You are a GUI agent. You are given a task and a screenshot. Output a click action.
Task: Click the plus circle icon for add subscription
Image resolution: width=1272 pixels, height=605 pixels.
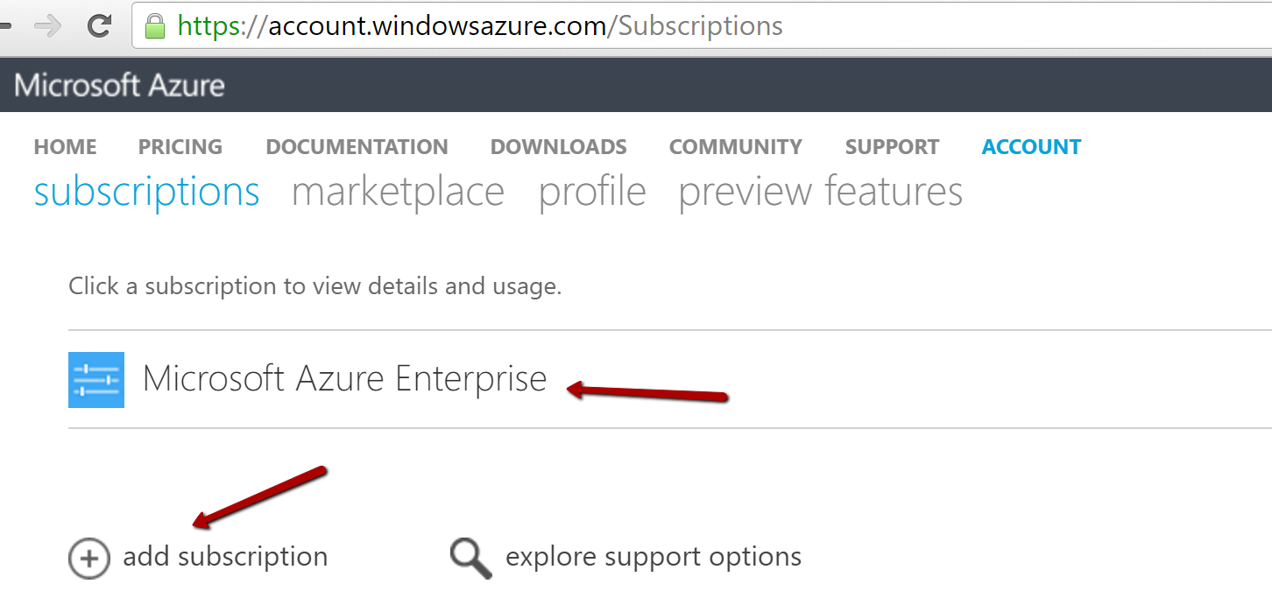[89, 558]
